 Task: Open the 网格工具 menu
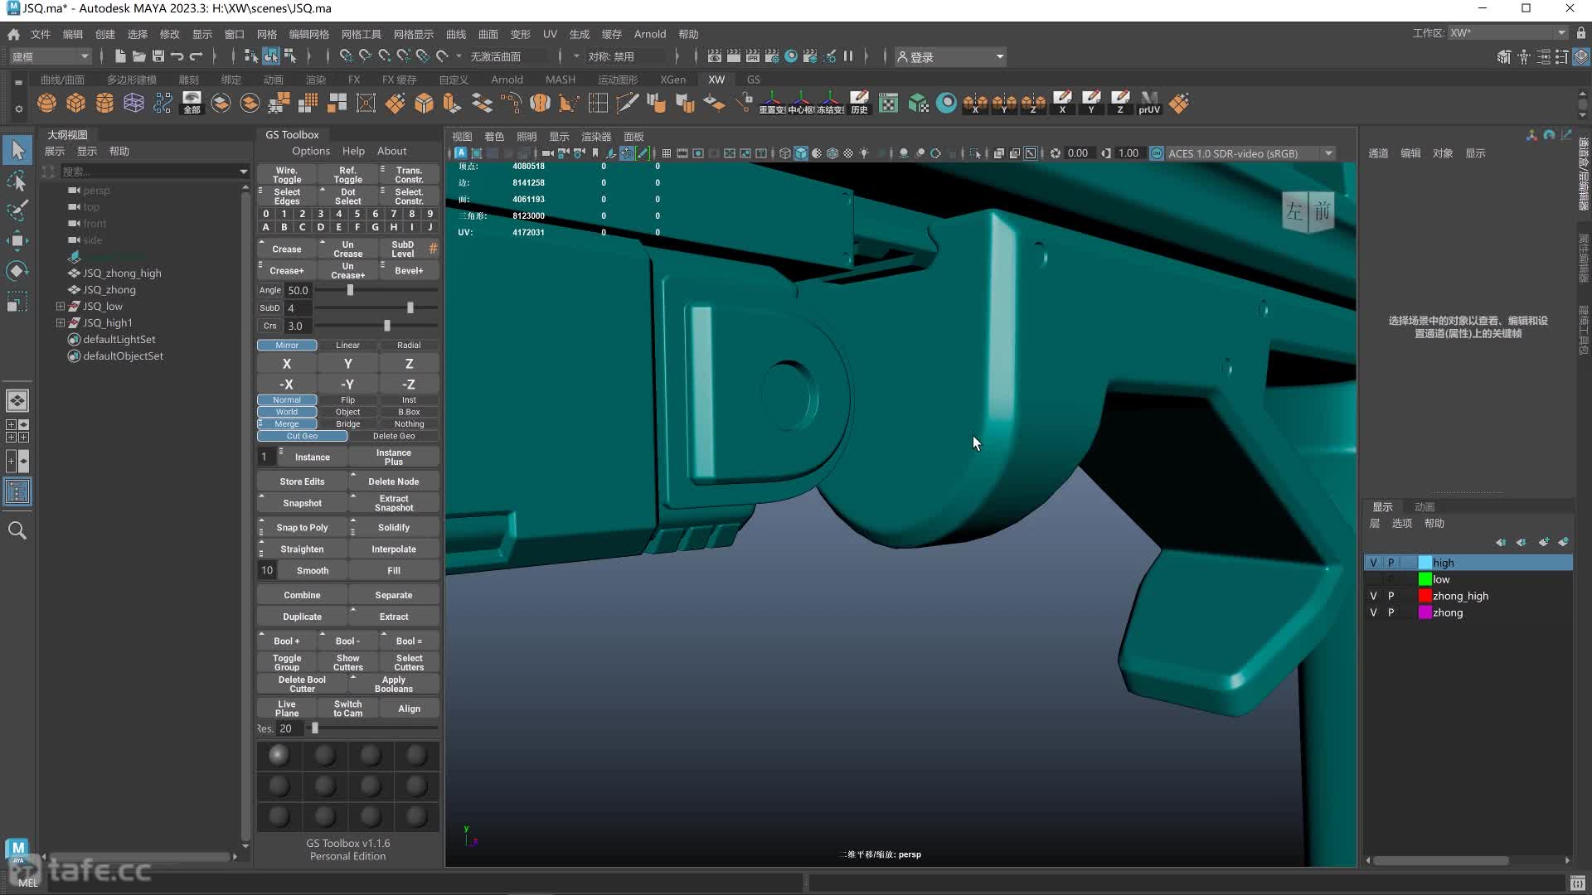361,34
